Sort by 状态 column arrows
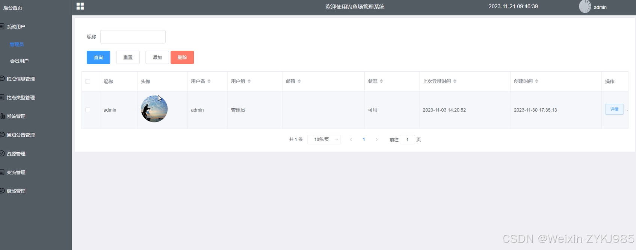This screenshot has height=250, width=636. pos(381,81)
